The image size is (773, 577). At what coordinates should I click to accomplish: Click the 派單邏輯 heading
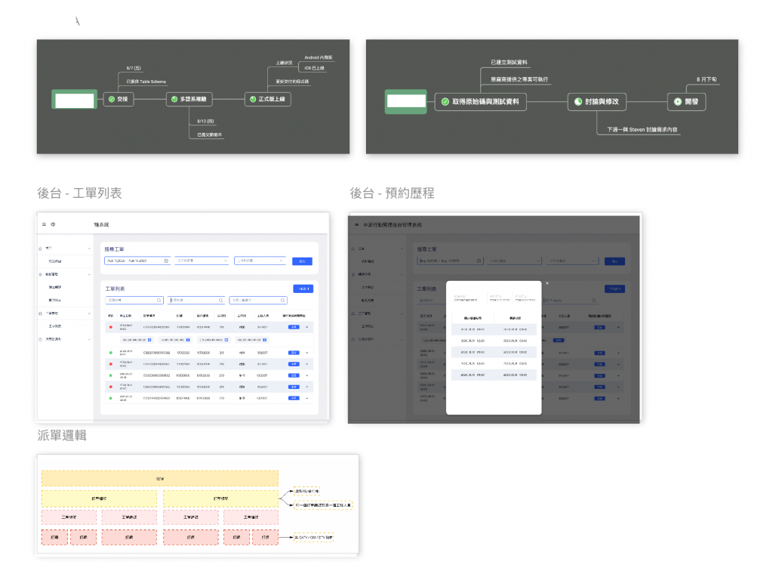(62, 436)
